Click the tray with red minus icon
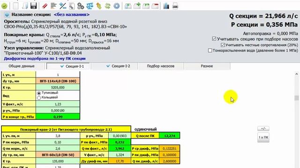300x168 pixels. (155, 6)
